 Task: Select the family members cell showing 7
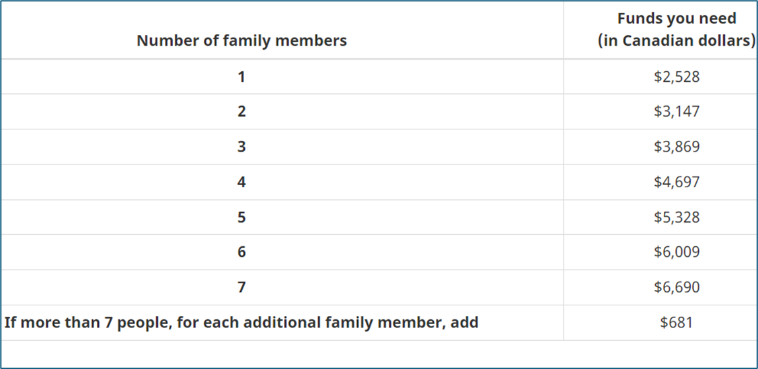pyautogui.click(x=241, y=287)
